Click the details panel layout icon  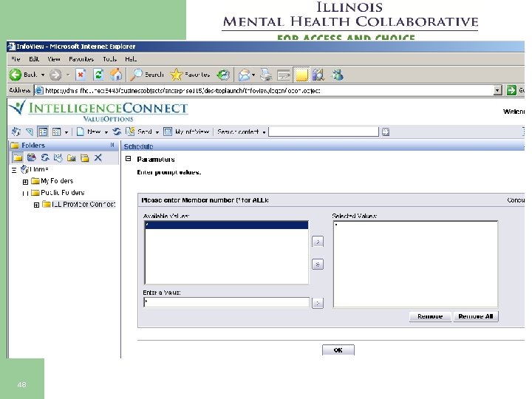point(56,132)
